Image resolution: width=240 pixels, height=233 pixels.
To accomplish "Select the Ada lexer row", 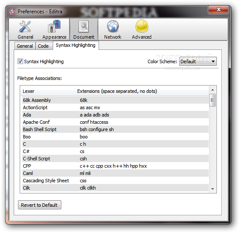I will 115,115.
